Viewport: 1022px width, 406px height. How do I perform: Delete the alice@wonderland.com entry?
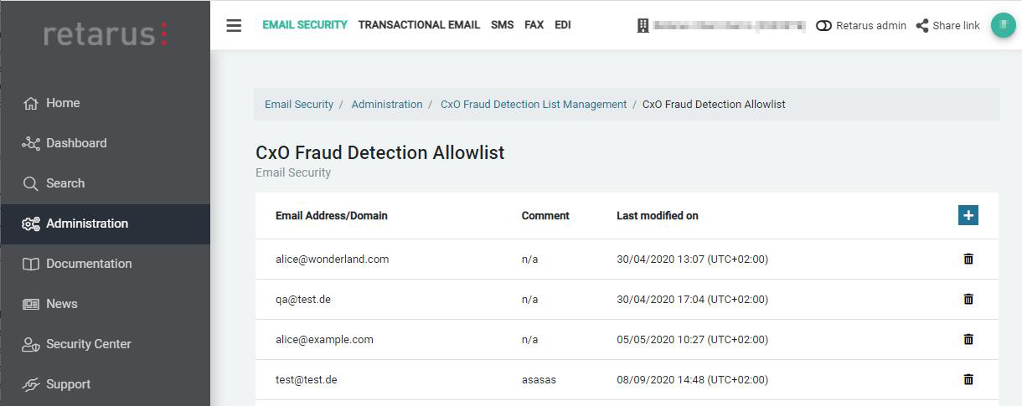click(968, 259)
